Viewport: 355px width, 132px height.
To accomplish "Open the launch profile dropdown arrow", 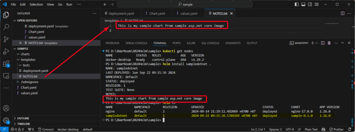I will pos(317,43).
